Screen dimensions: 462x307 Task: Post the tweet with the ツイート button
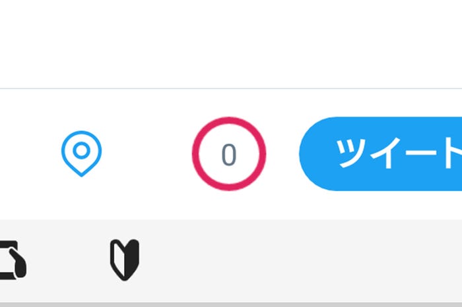coord(383,154)
